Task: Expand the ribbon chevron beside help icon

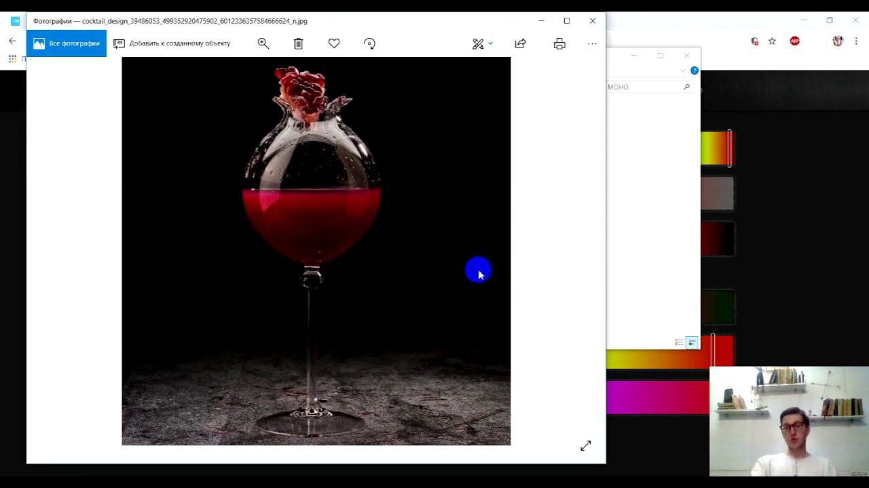Action: [x=683, y=70]
